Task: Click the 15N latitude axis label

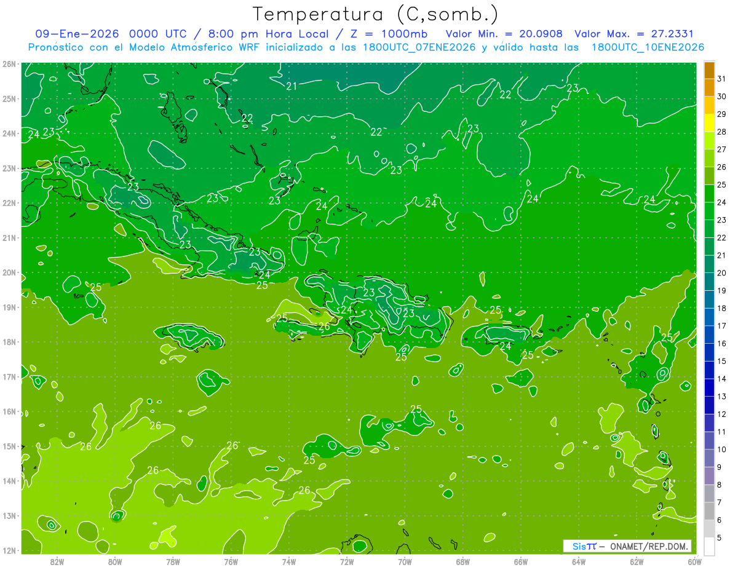Action: (x=9, y=446)
